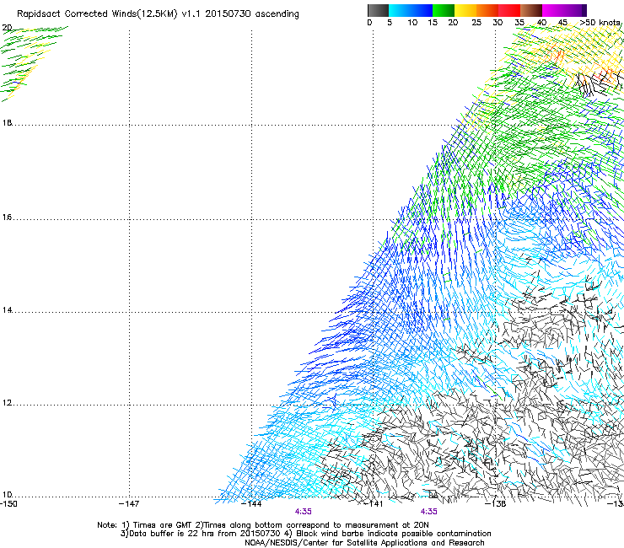Click the legend value '25'
This screenshot has height=548, width=624.
click(x=476, y=23)
